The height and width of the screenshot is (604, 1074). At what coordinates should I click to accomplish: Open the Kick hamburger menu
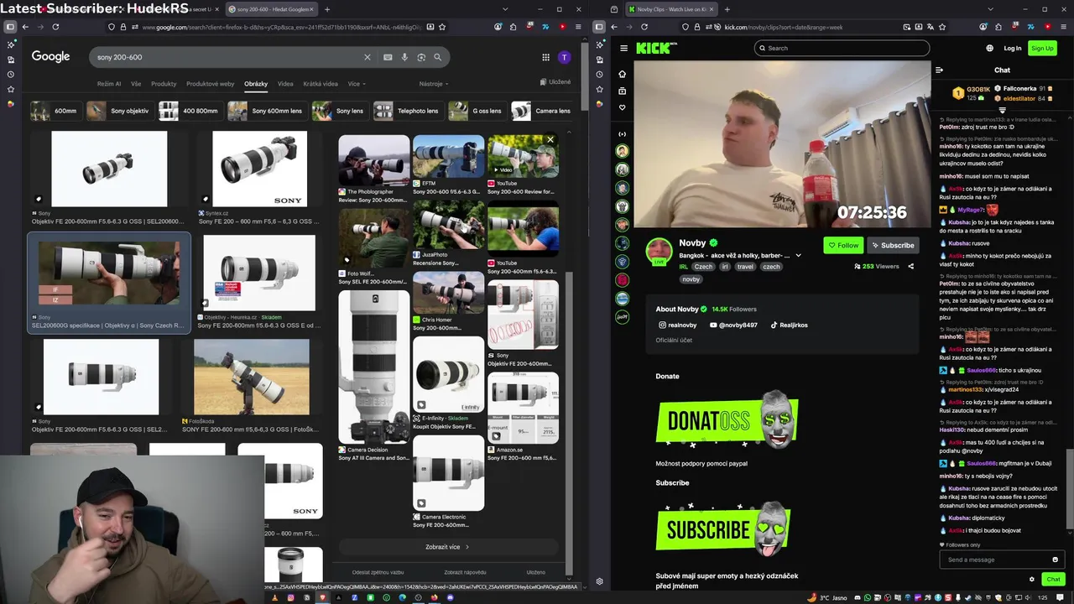click(623, 48)
